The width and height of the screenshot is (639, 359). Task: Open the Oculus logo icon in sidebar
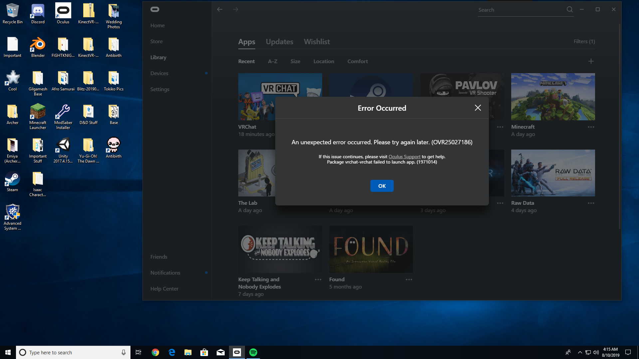pos(155,9)
